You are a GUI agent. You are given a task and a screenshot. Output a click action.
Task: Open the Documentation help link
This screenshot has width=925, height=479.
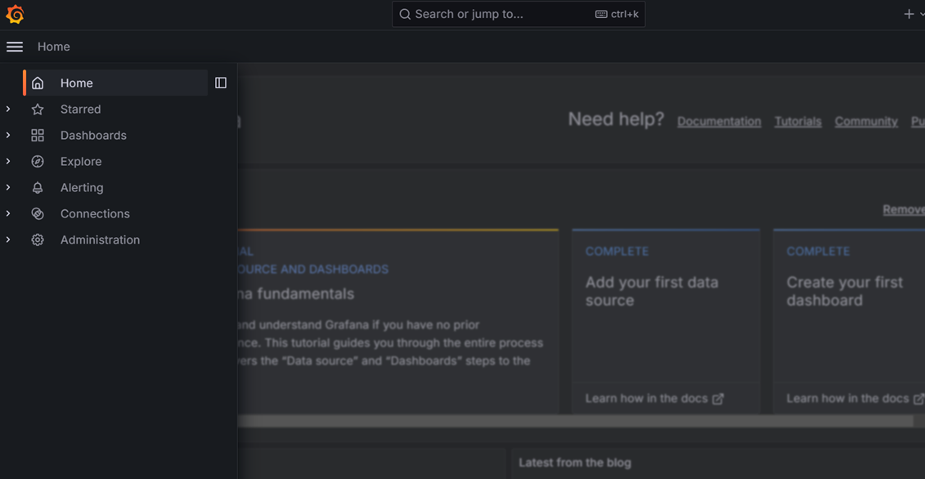point(719,121)
